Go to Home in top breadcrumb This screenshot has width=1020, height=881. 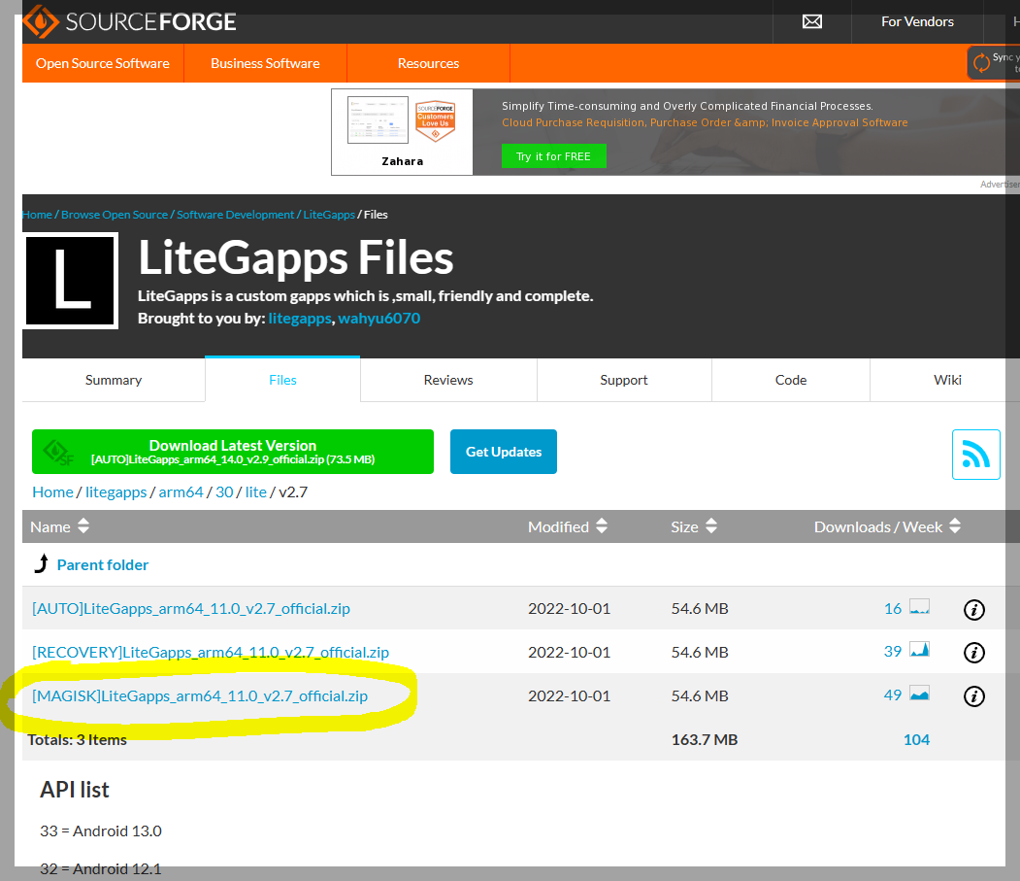pyautogui.click(x=38, y=215)
